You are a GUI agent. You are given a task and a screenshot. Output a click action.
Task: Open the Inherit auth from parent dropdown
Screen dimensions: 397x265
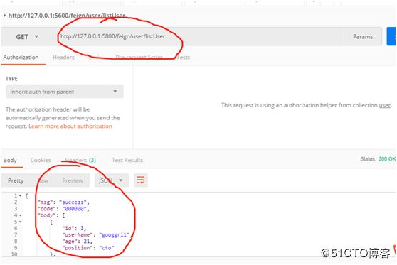click(64, 92)
